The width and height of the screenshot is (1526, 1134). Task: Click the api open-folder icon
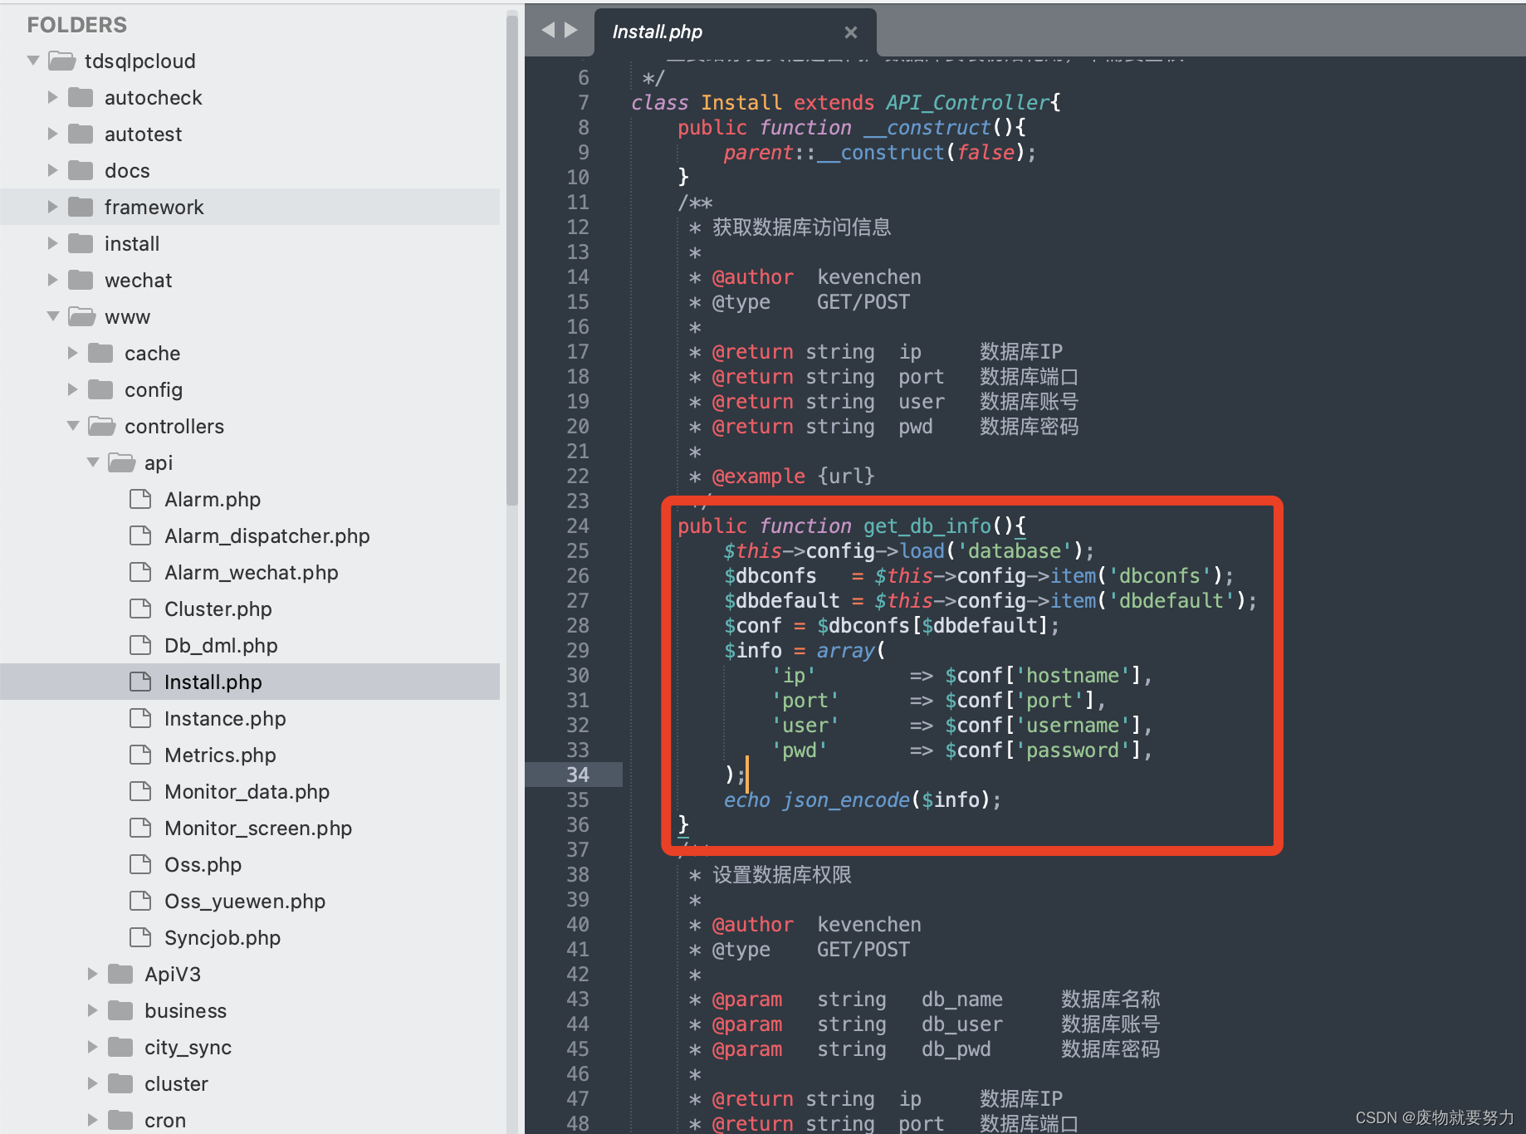tap(122, 462)
